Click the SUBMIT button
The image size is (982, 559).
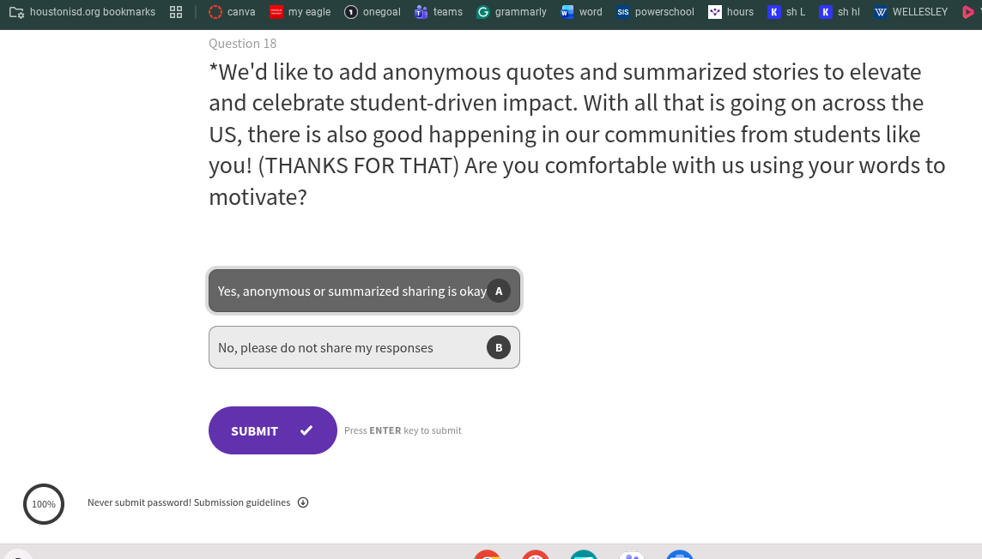(x=272, y=430)
